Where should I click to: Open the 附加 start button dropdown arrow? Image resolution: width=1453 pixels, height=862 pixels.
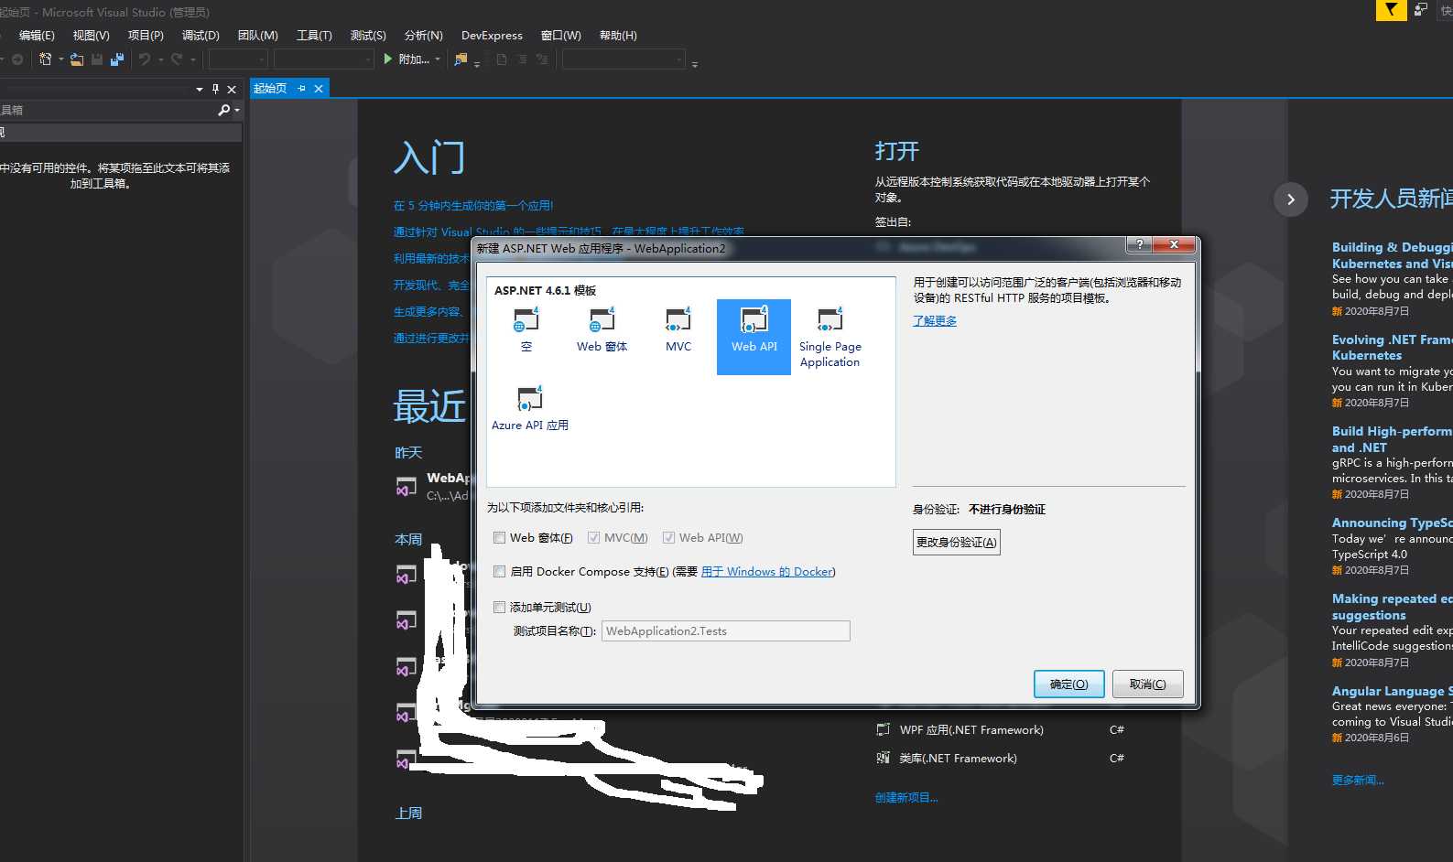point(438,59)
